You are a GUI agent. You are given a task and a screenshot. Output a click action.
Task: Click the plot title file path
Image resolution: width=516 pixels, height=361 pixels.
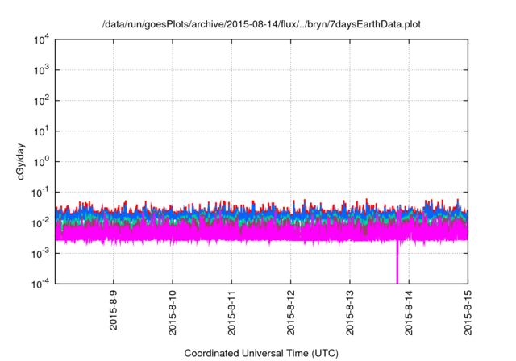261,24
